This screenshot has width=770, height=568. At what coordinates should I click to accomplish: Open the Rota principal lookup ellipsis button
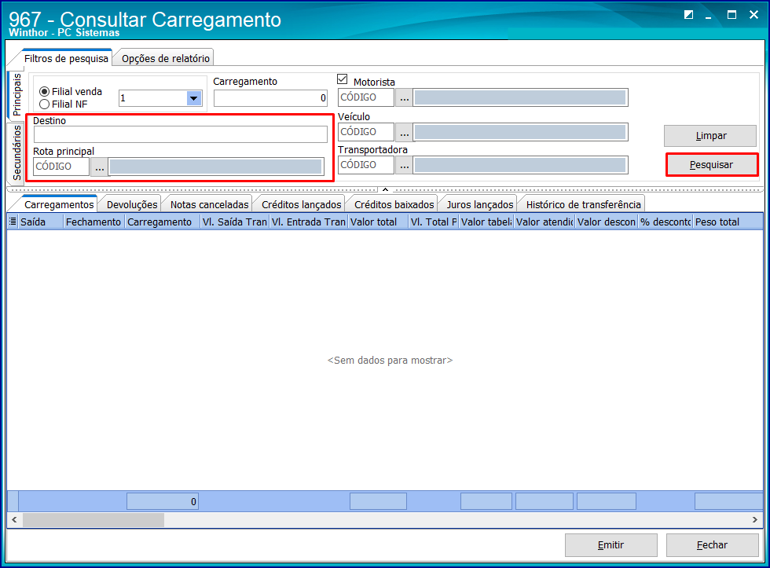(100, 167)
